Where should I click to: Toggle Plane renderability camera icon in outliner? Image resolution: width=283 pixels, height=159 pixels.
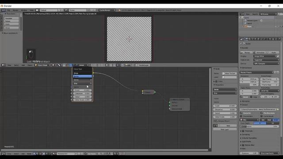(x=281, y=26)
